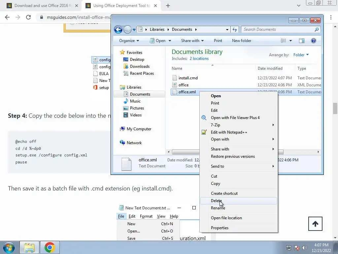Viewport: 338px width, 254px height.
Task: Click Print in the Explorer toolbar
Action: (x=218, y=41)
